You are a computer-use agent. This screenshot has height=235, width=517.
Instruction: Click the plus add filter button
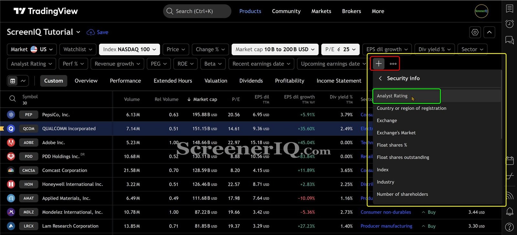(x=379, y=64)
